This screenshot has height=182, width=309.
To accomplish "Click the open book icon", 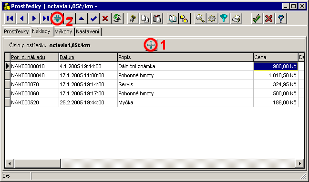I will click(x=173, y=19).
